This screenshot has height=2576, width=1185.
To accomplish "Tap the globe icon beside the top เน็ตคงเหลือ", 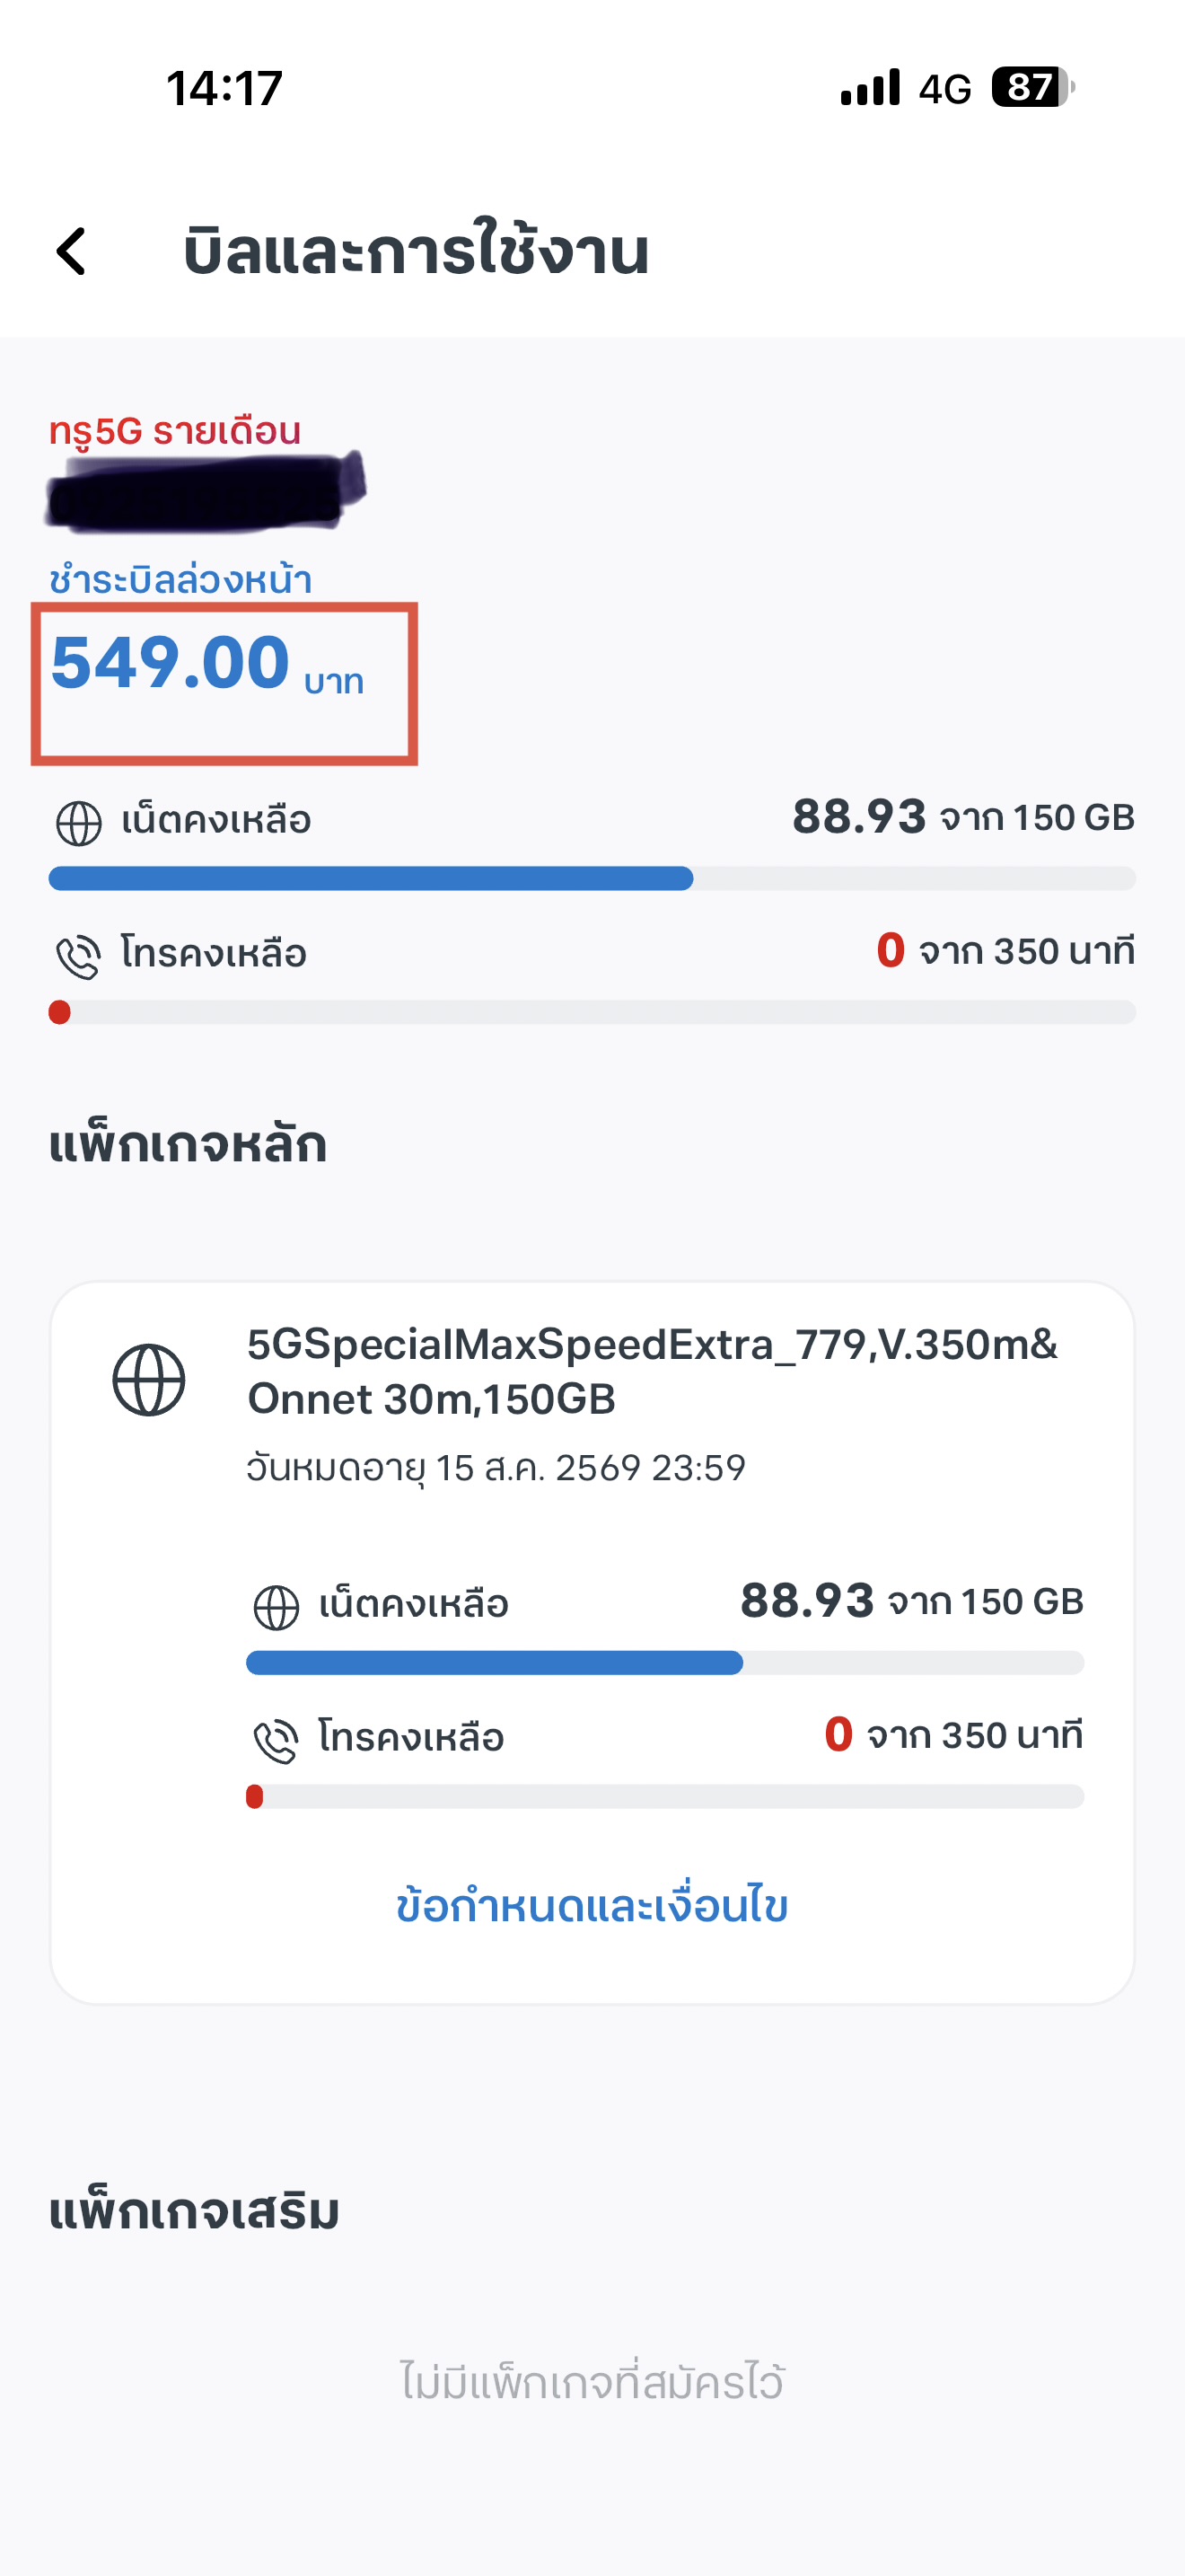I will (79, 823).
